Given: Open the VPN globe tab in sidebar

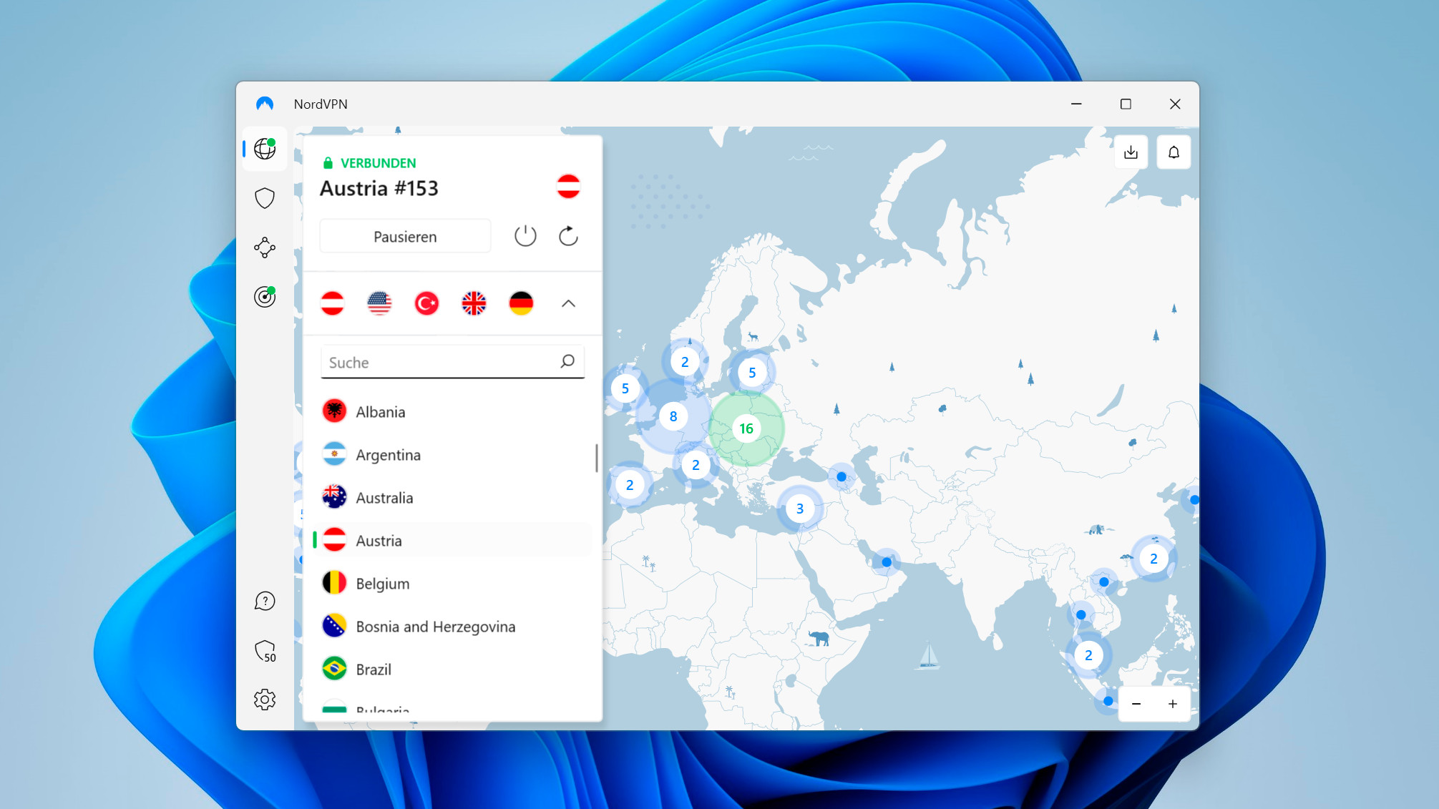Looking at the screenshot, I should coord(265,149).
